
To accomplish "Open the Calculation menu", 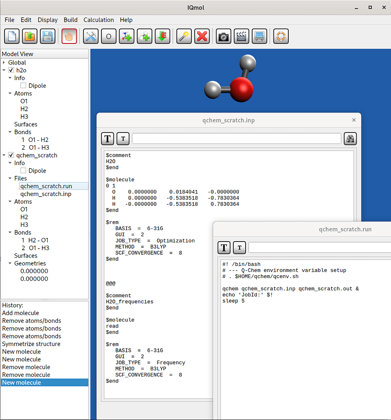I will 99,20.
